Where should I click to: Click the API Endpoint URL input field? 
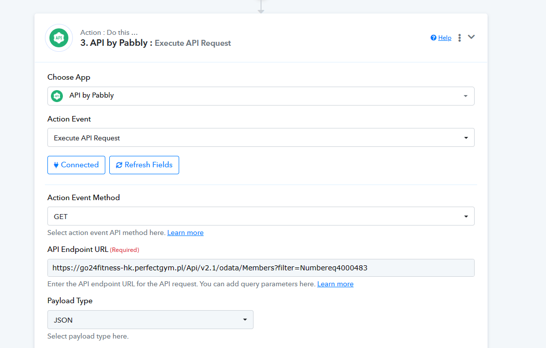(x=261, y=268)
